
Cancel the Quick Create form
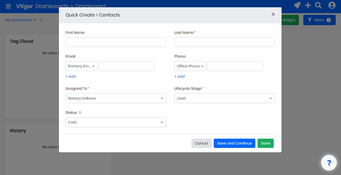click(x=201, y=143)
